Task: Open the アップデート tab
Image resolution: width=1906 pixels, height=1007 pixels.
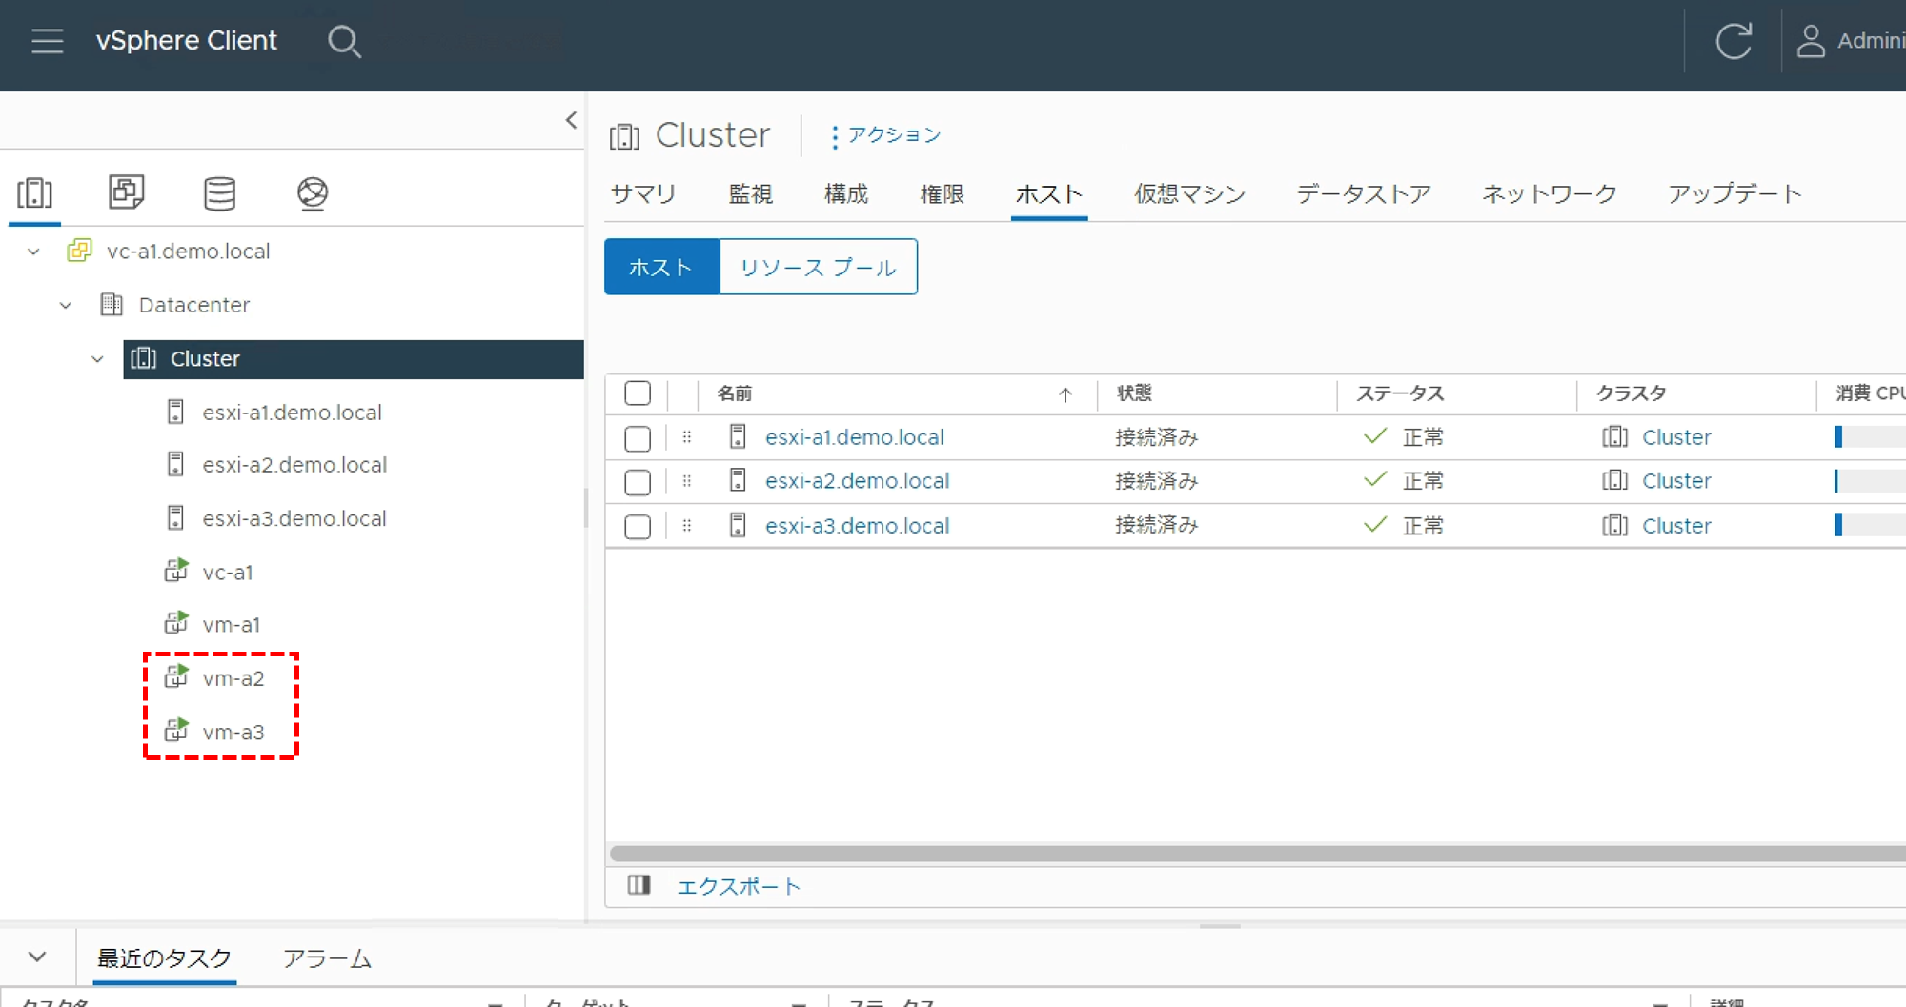Action: coord(1735,194)
